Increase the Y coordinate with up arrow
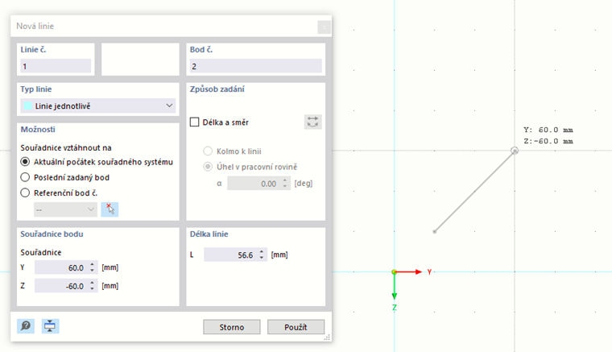The image size is (612, 352). coord(93,264)
